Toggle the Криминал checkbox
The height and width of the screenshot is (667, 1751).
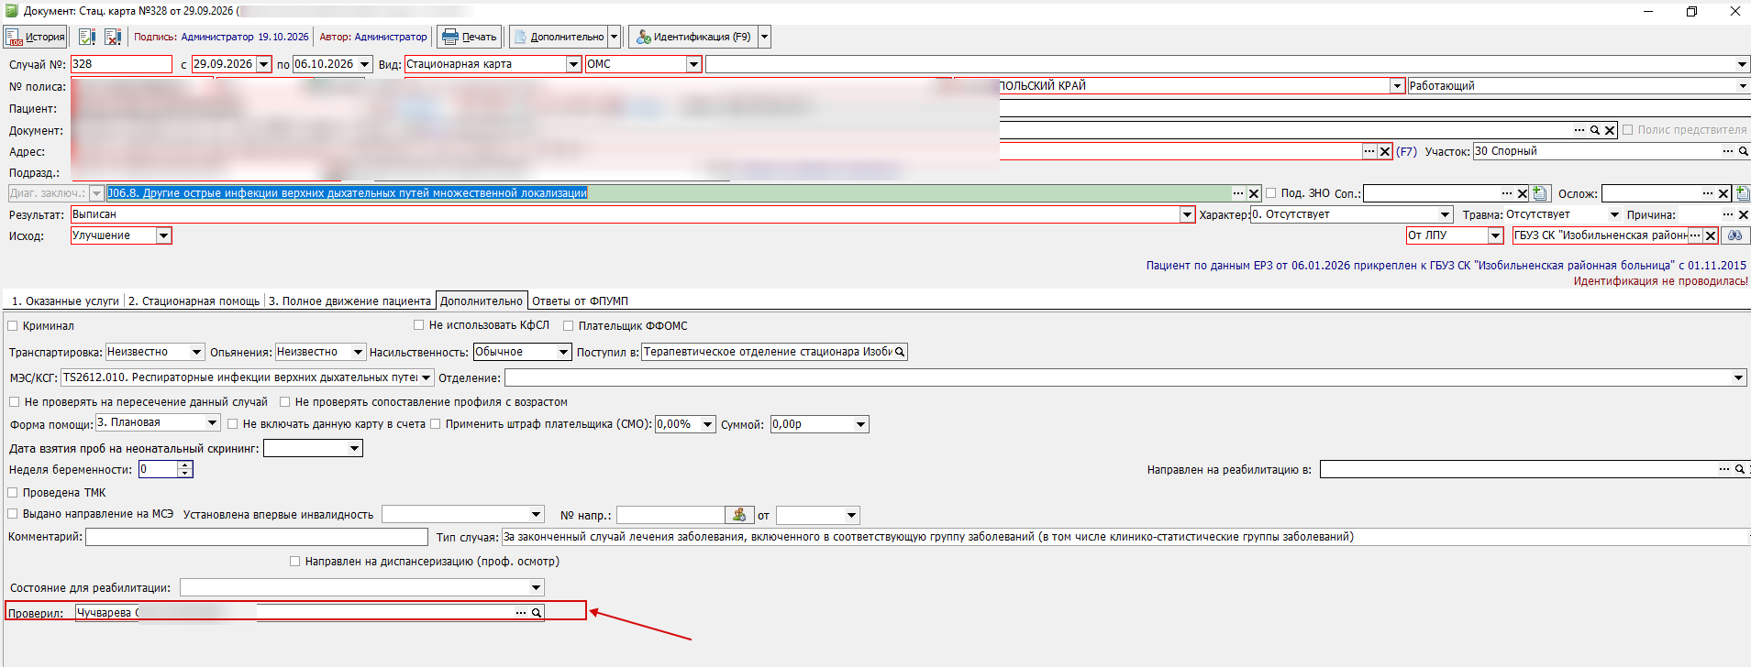pos(13,325)
